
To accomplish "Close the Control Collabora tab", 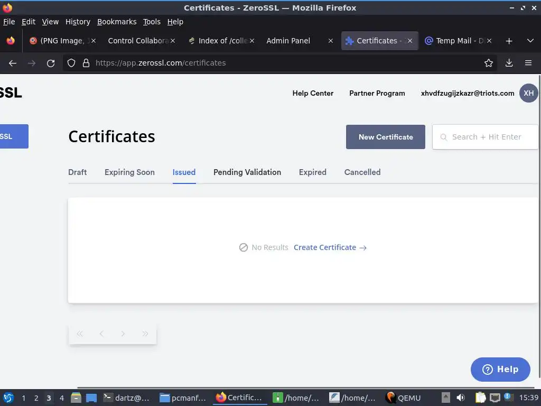I will coord(173,41).
